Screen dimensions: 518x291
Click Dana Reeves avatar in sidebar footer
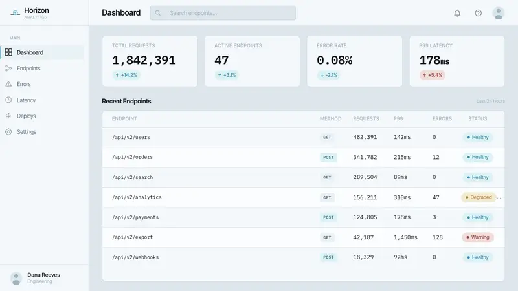pos(16,278)
